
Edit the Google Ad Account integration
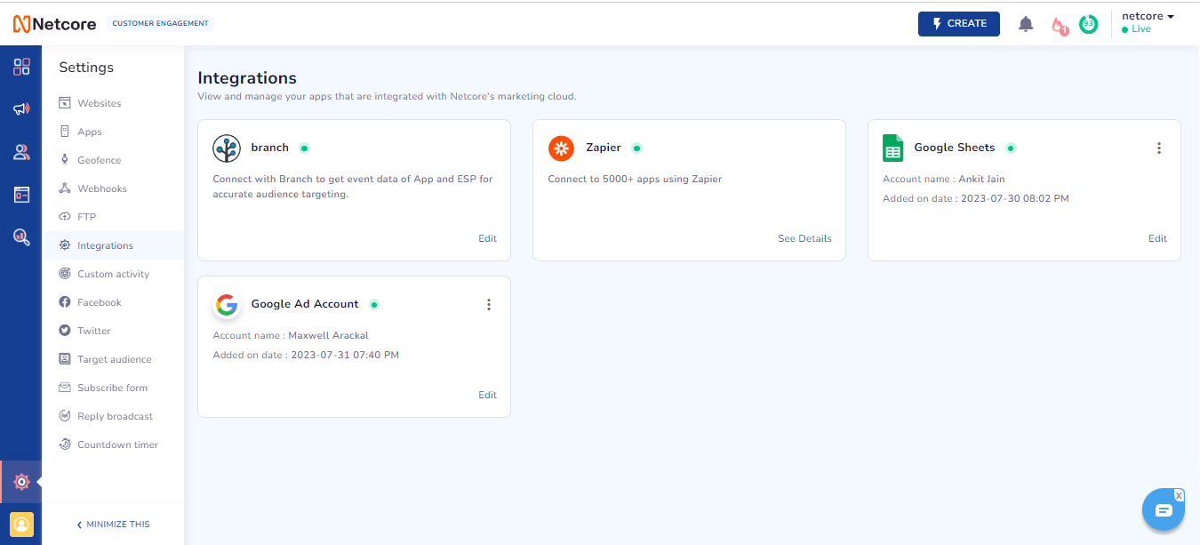click(487, 395)
